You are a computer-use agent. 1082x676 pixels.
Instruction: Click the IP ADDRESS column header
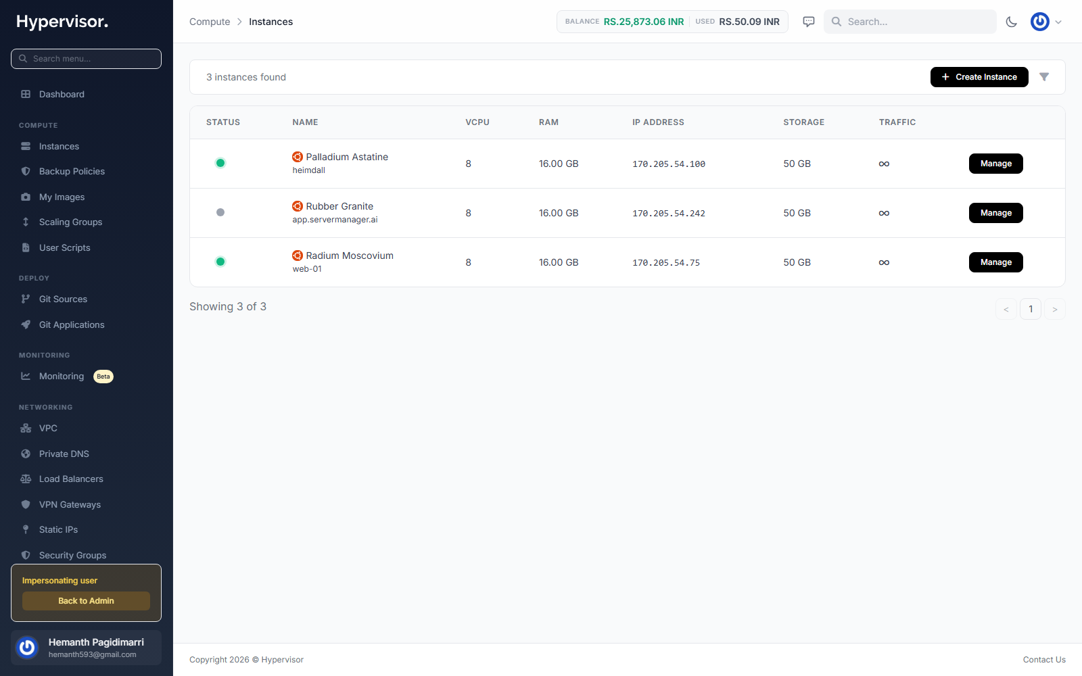(x=658, y=122)
